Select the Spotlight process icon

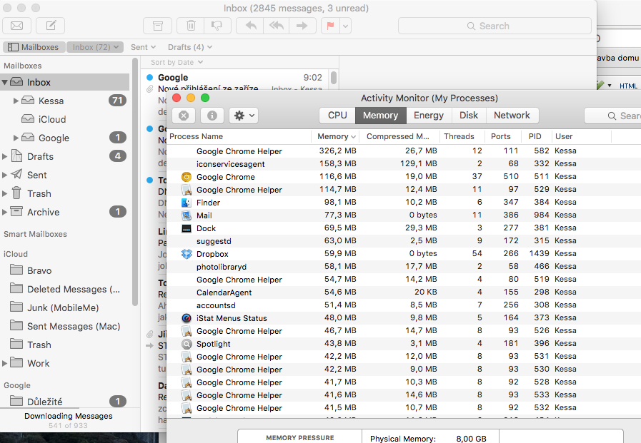(187, 344)
